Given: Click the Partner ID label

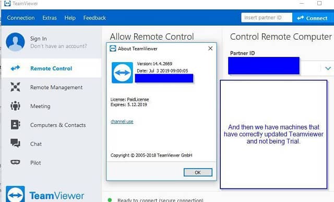Looking at the screenshot, I should [x=242, y=53].
